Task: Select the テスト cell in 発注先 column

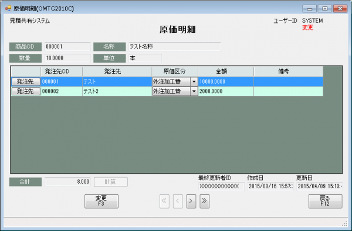Action: [x=117, y=82]
